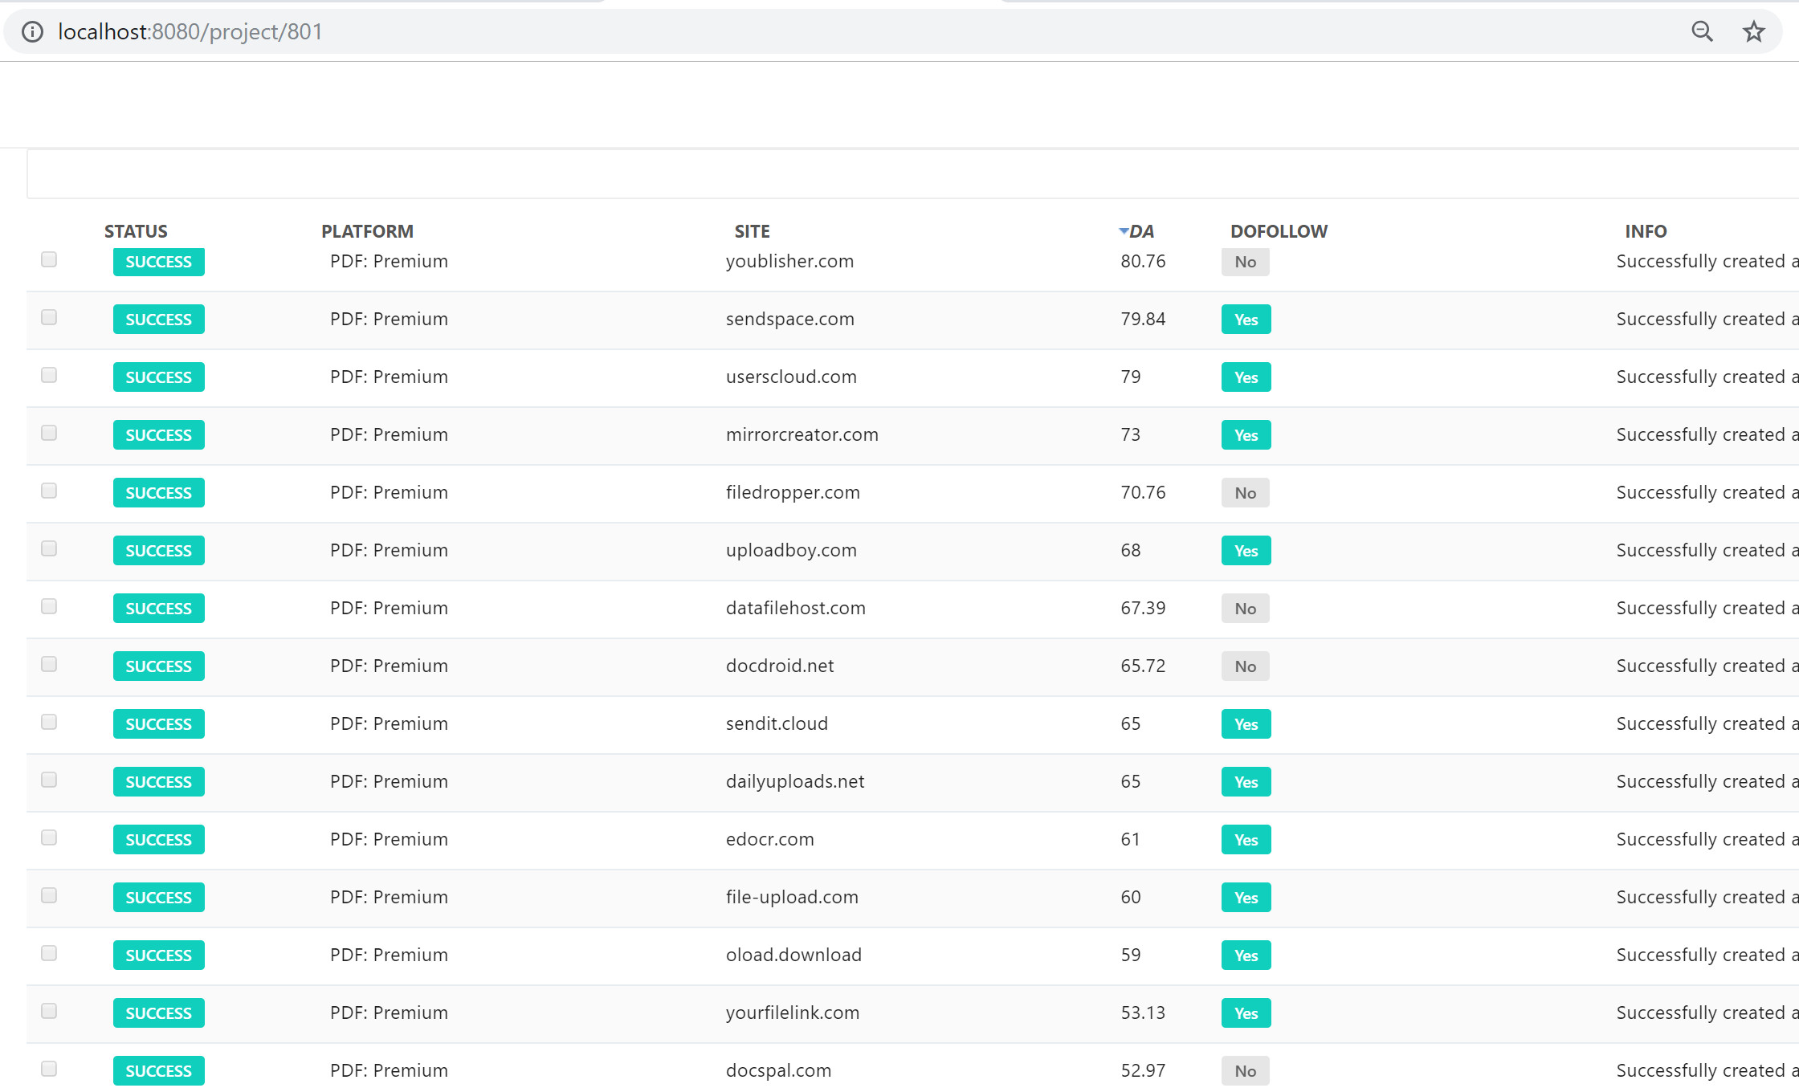
Task: Click the DA sort arrow indicator
Action: point(1124,231)
